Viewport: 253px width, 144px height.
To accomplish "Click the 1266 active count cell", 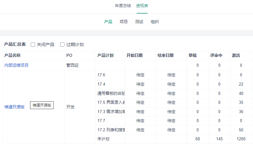I will tap(241, 139).
